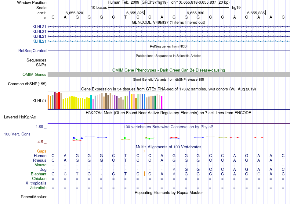Click the orange gap number 7
Viewport: 290px width, 204px height.
tap(144, 151)
